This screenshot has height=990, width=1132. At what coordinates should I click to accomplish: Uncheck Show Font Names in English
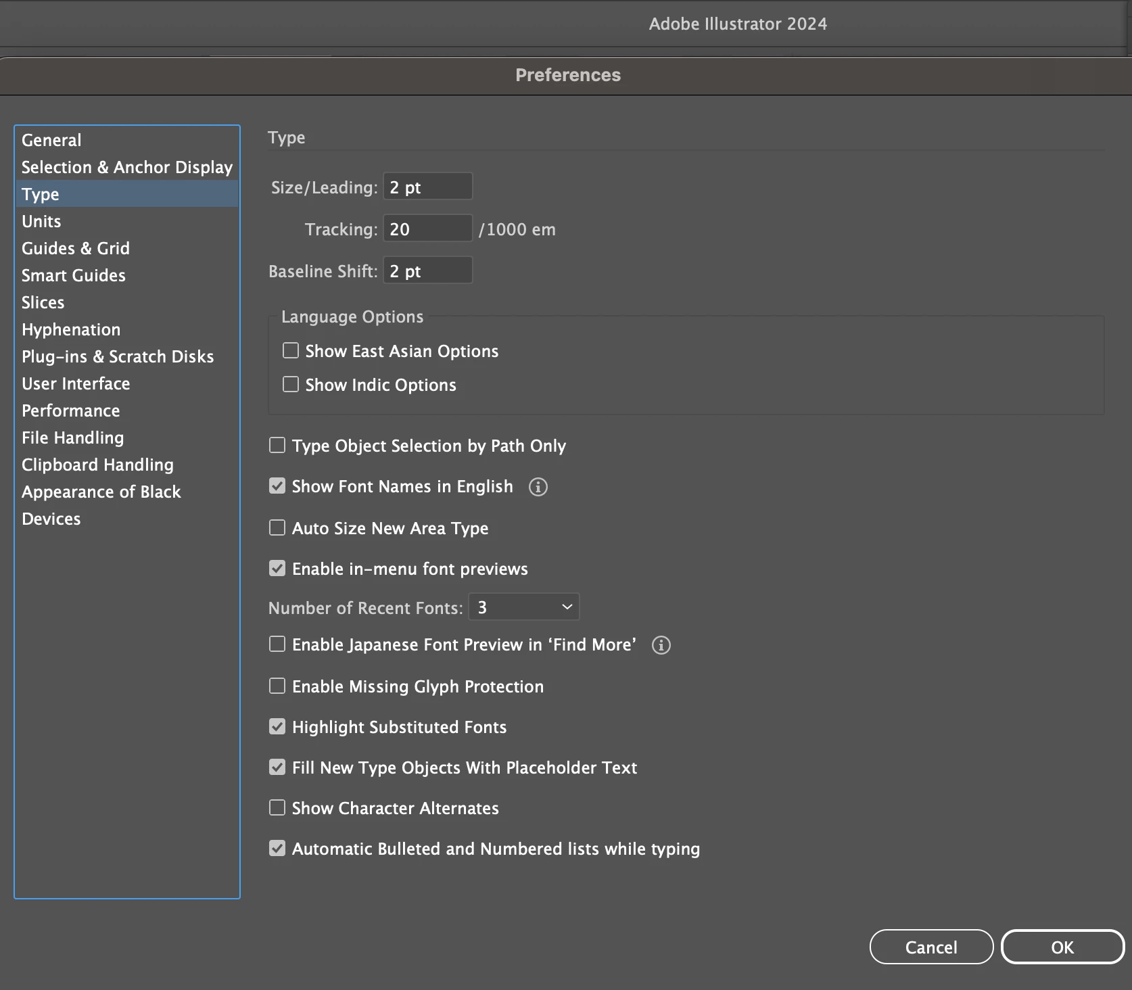point(277,486)
